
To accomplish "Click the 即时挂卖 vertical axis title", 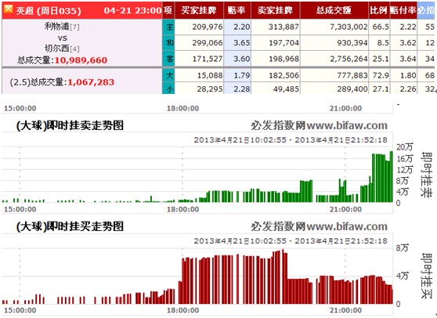I will (x=426, y=175).
